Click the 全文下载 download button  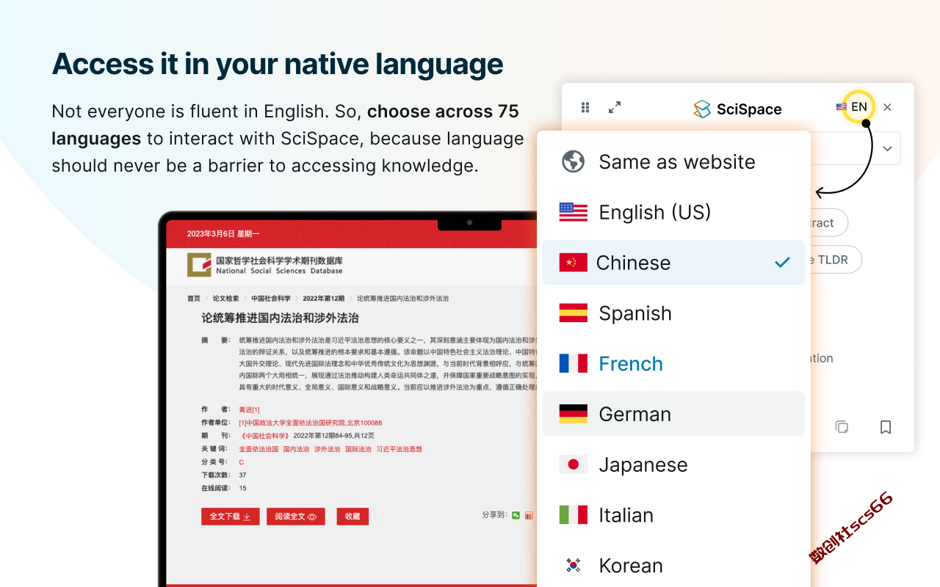click(230, 517)
